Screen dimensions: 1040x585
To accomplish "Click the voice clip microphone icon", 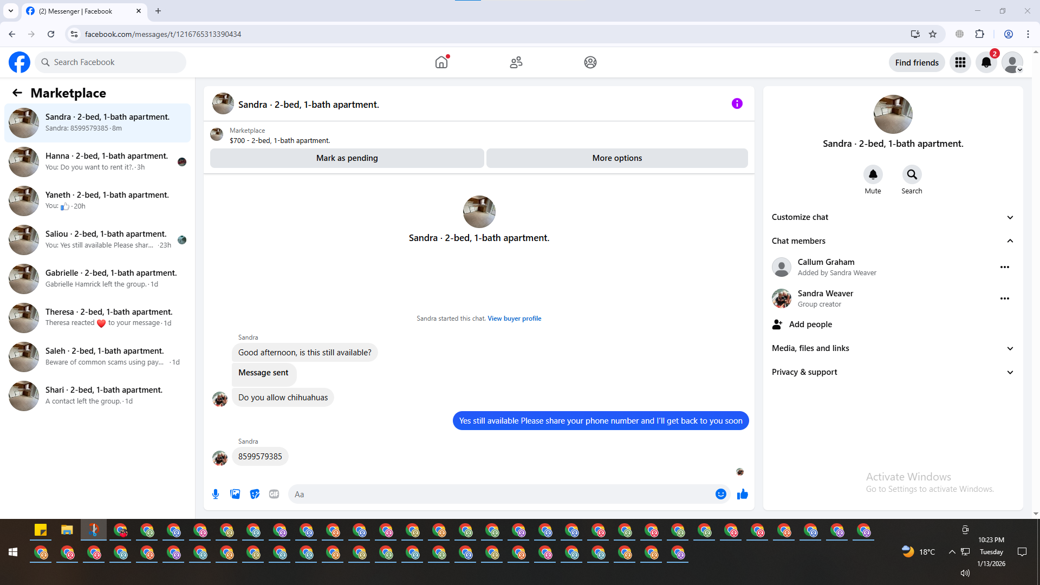I will [x=216, y=494].
